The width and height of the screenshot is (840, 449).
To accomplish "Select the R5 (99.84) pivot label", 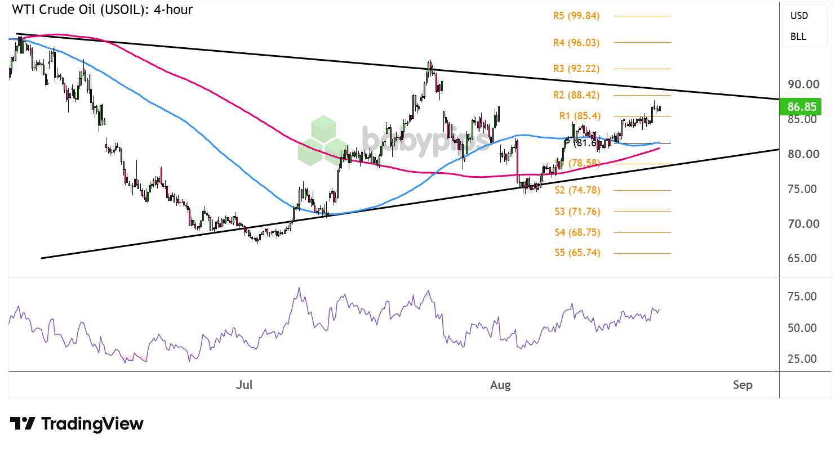I will 576,16.
